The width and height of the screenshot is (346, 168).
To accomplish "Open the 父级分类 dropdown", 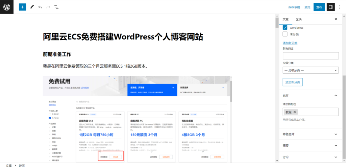I will [x=311, y=70].
